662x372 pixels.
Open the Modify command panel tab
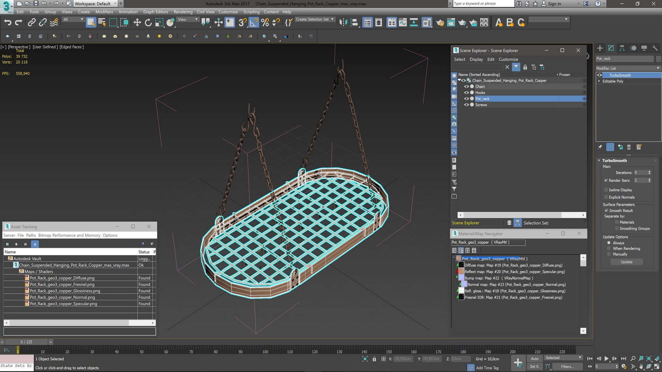coord(611,48)
